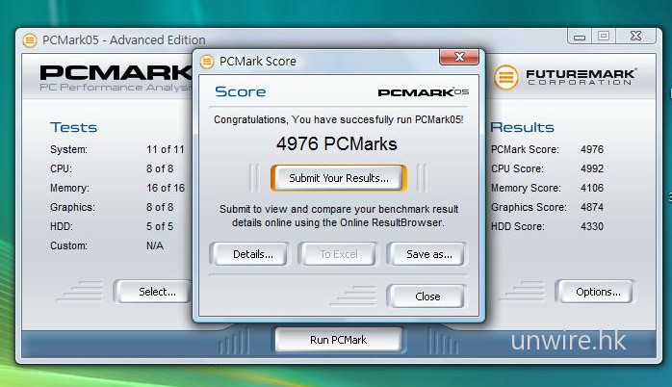The height and width of the screenshot is (387, 672).
Task: Start the benchmark with Run PCMark
Action: pyautogui.click(x=338, y=340)
